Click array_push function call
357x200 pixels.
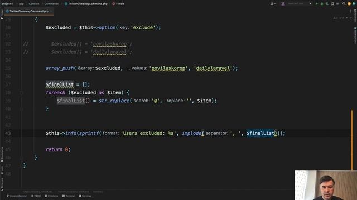click(x=60, y=68)
